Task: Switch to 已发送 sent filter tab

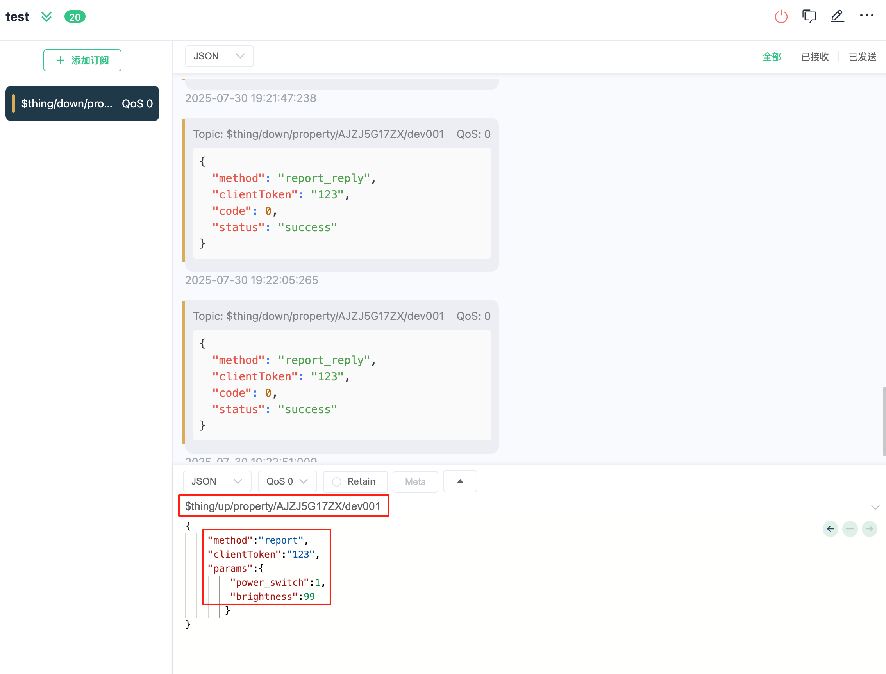Action: 862,57
